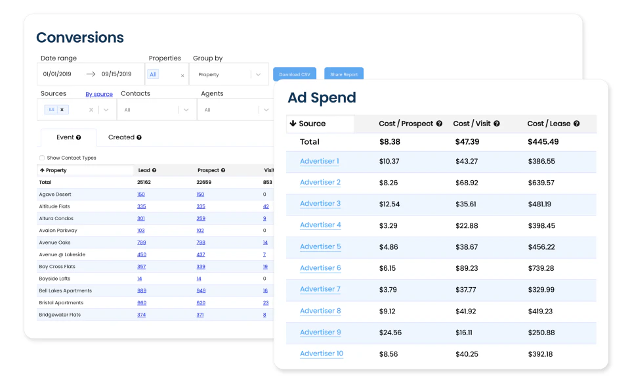Open the Group by dropdown
Image resolution: width=630 pixels, height=391 pixels.
(x=228, y=74)
